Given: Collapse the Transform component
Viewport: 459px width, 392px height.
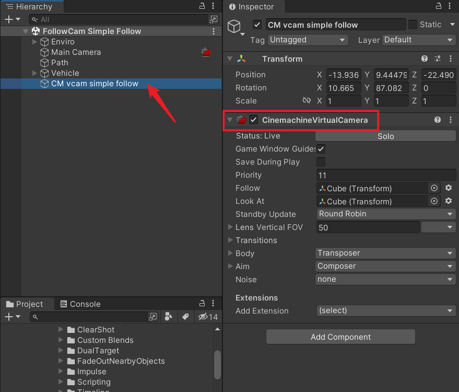Looking at the screenshot, I should (230, 59).
